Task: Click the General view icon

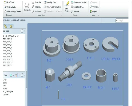Action: point(27,6)
